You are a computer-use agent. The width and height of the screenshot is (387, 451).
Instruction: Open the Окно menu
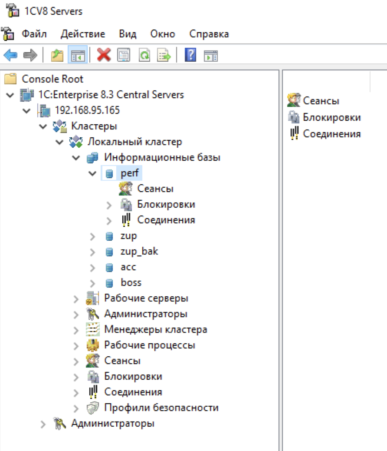pyautogui.click(x=163, y=34)
